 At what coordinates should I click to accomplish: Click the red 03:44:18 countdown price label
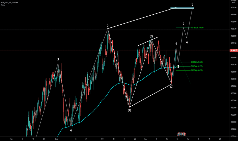pyautogui.click(x=234, y=50)
